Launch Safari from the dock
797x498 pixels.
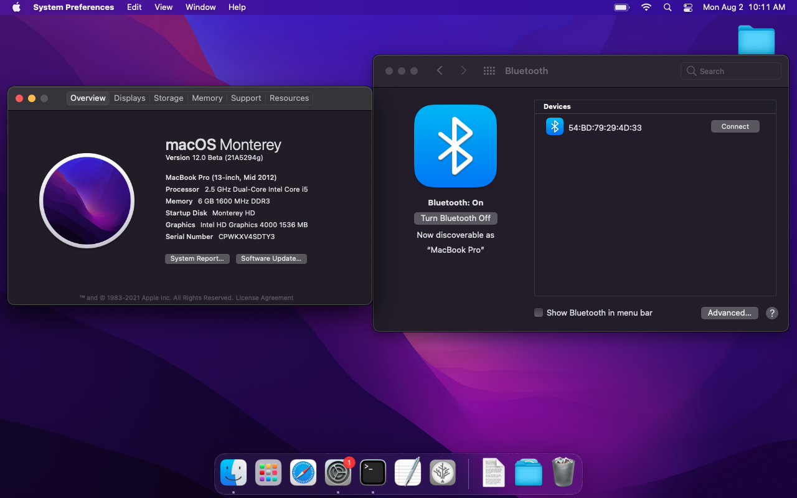point(303,473)
